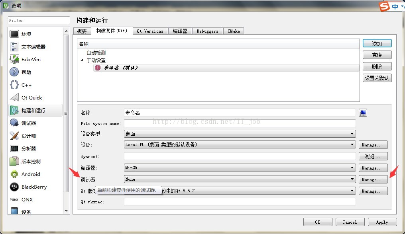Open the 设备类型 device type dropdown

[x=240, y=134]
